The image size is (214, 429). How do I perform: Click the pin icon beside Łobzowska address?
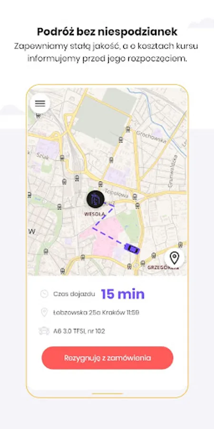pyautogui.click(x=44, y=312)
